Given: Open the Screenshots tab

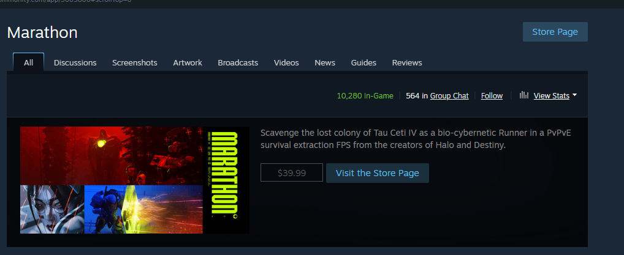Looking at the screenshot, I should [134, 63].
